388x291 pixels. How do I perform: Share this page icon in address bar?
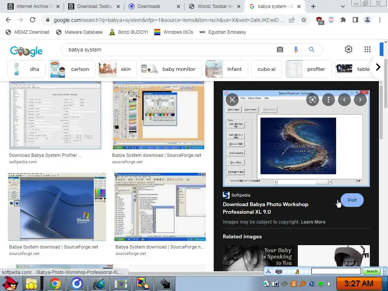click(292, 20)
